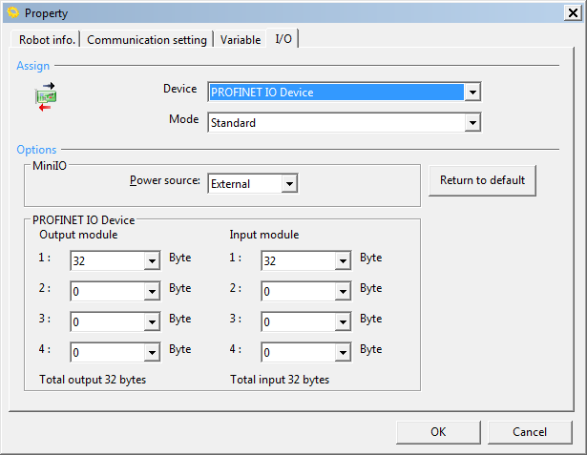Expand Output module 3 byte dropdown
Viewport: 587px width, 455px height.
pos(151,322)
